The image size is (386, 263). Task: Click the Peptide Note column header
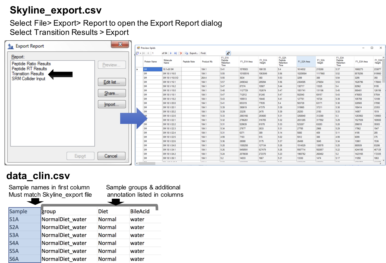click(191, 62)
